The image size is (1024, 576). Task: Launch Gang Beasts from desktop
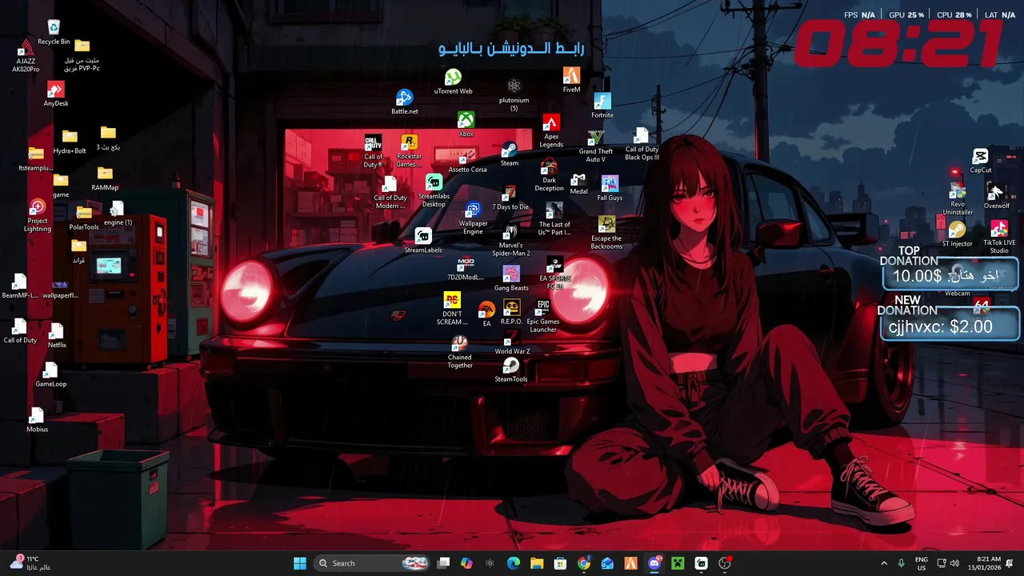pos(511,279)
